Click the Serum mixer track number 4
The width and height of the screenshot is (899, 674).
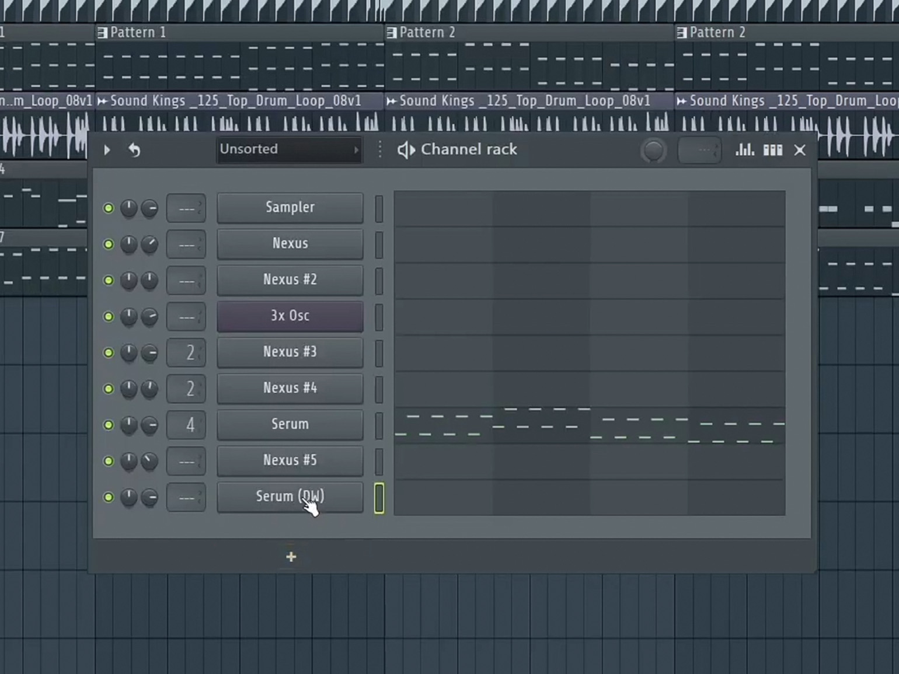pos(186,425)
